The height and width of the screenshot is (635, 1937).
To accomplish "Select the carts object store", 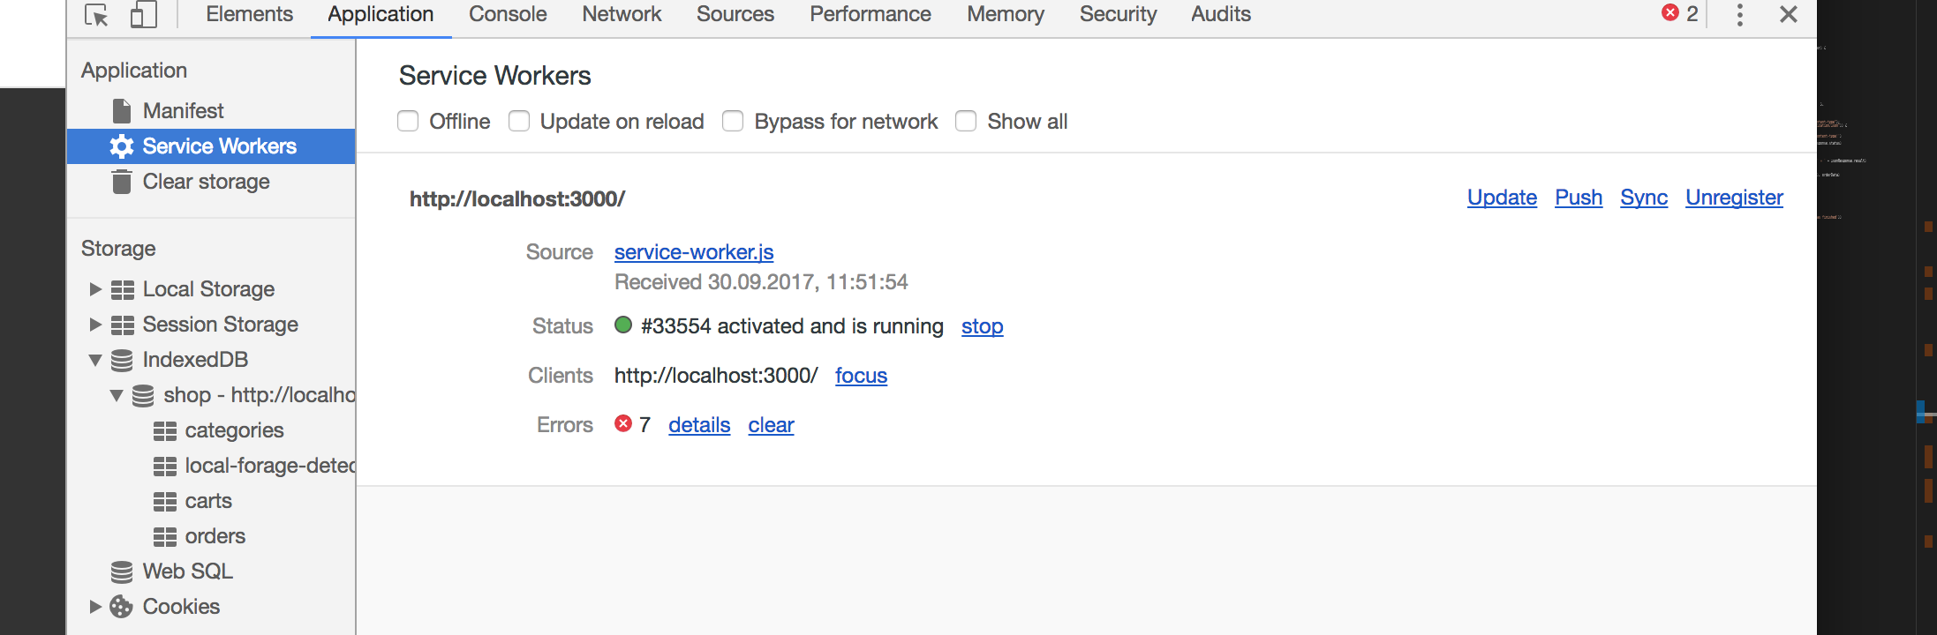I will point(208,501).
